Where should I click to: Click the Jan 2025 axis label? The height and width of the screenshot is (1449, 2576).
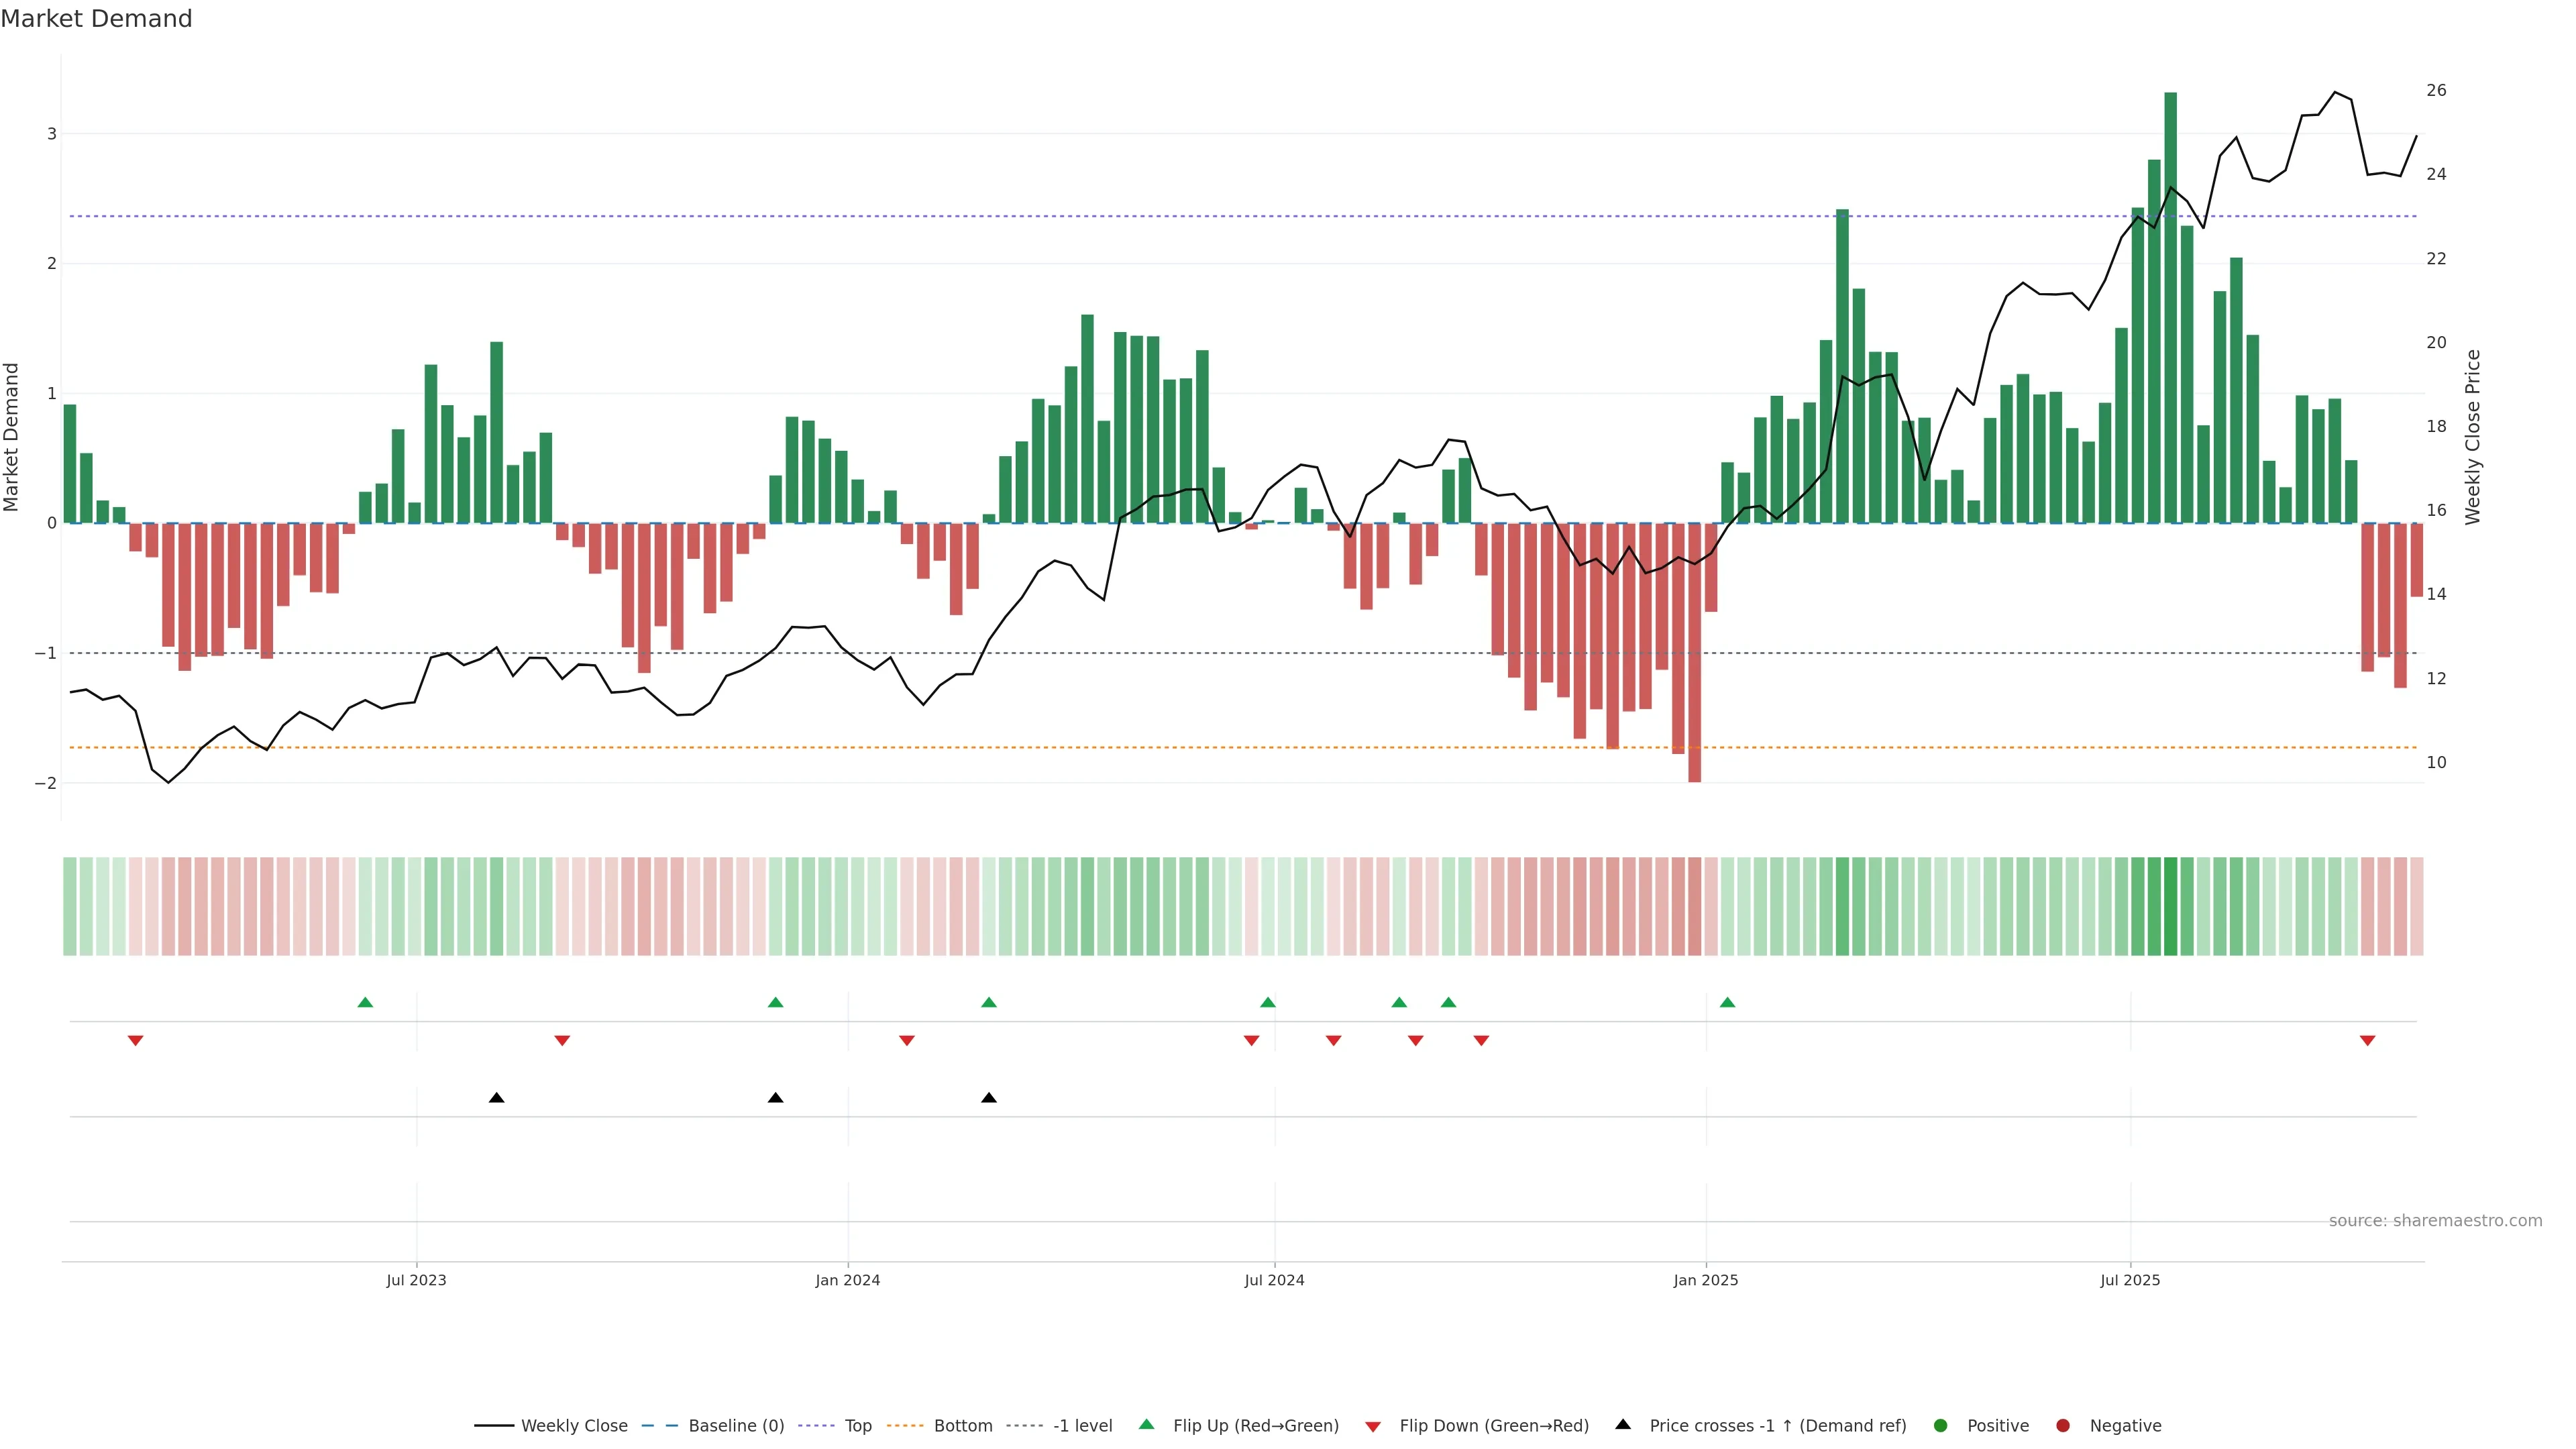tap(1705, 1280)
